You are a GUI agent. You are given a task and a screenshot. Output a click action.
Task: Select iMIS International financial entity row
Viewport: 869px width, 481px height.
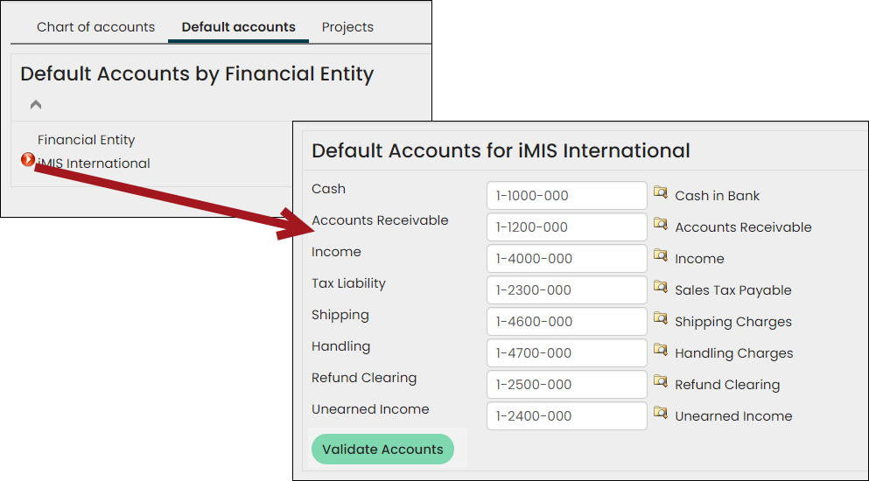coord(94,164)
